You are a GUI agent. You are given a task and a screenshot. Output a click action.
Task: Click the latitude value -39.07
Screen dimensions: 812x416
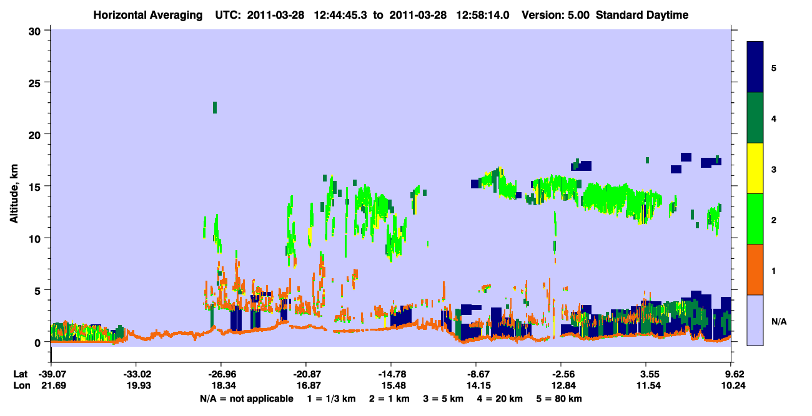point(51,375)
